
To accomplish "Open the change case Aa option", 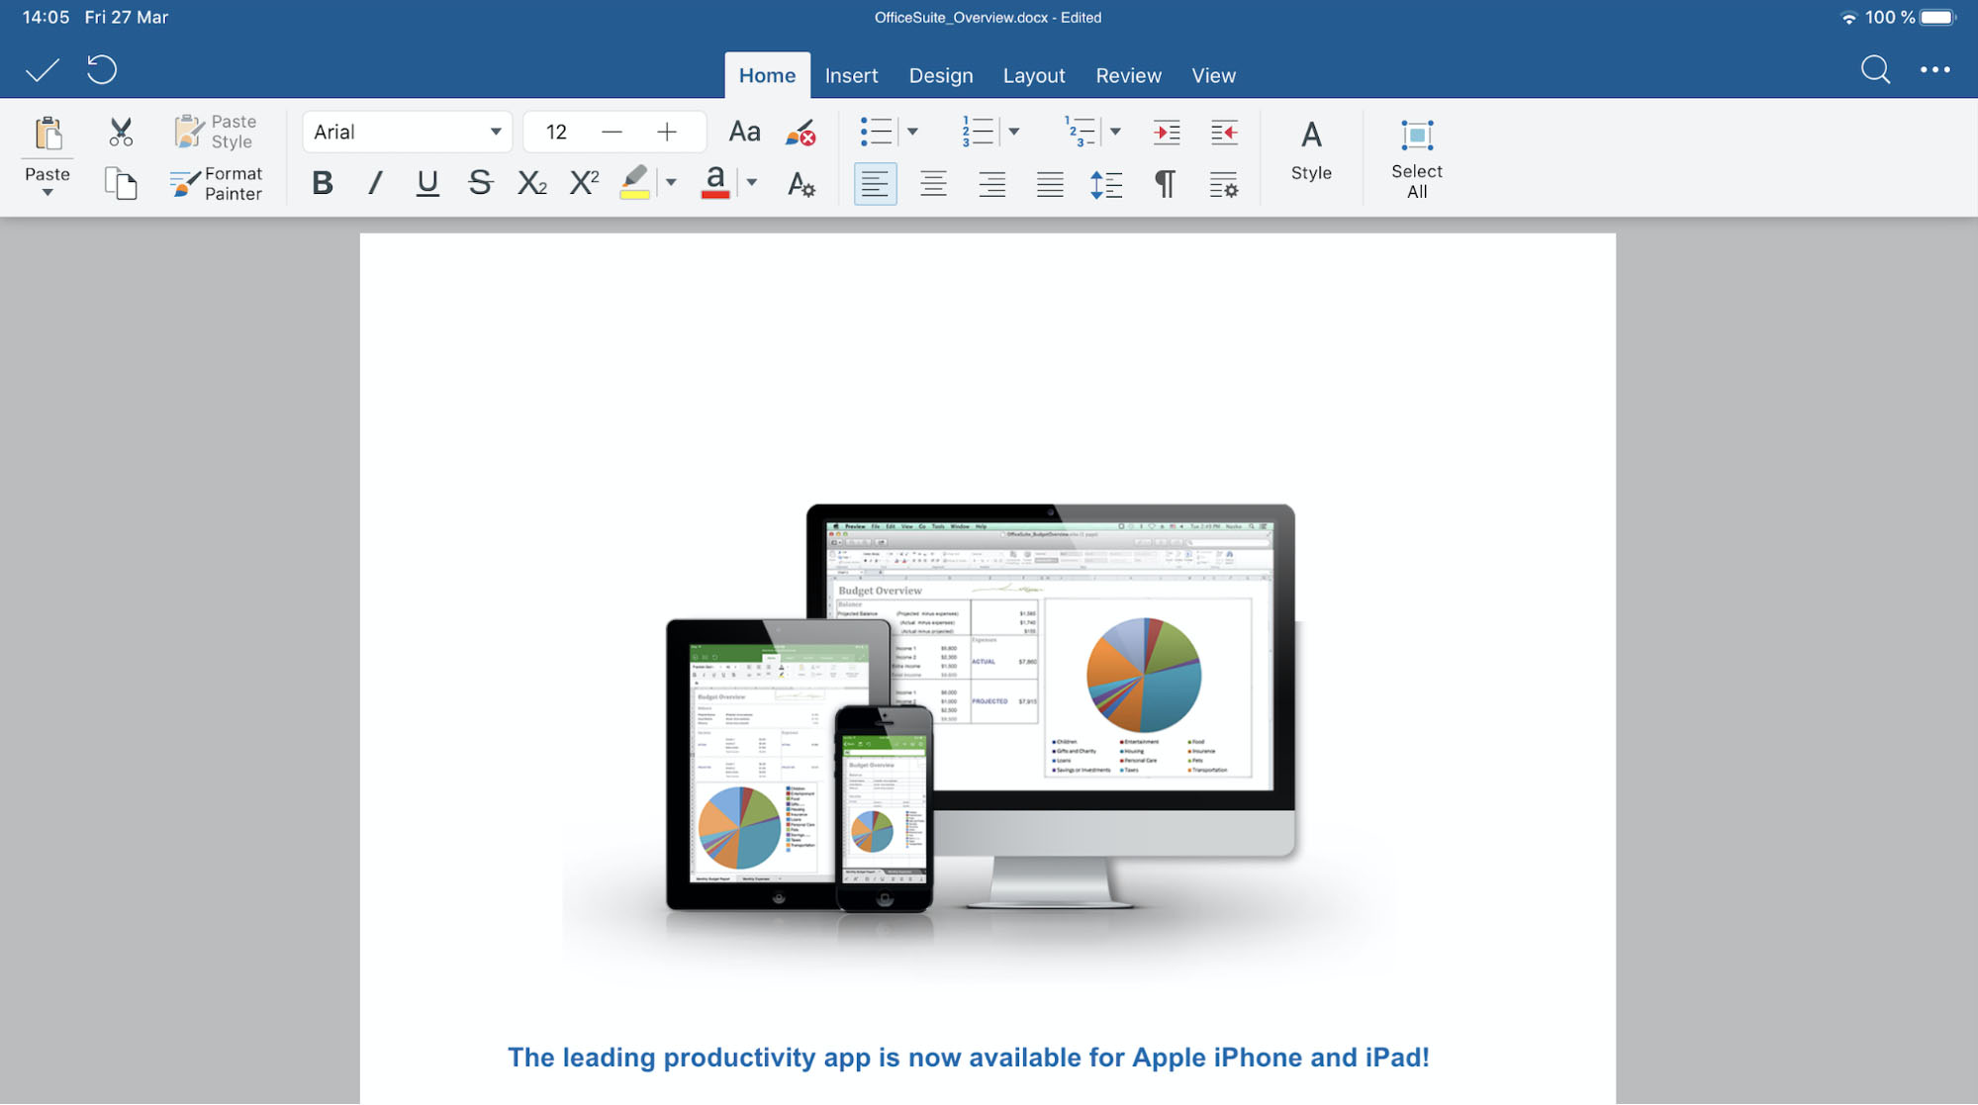I will click(x=744, y=132).
